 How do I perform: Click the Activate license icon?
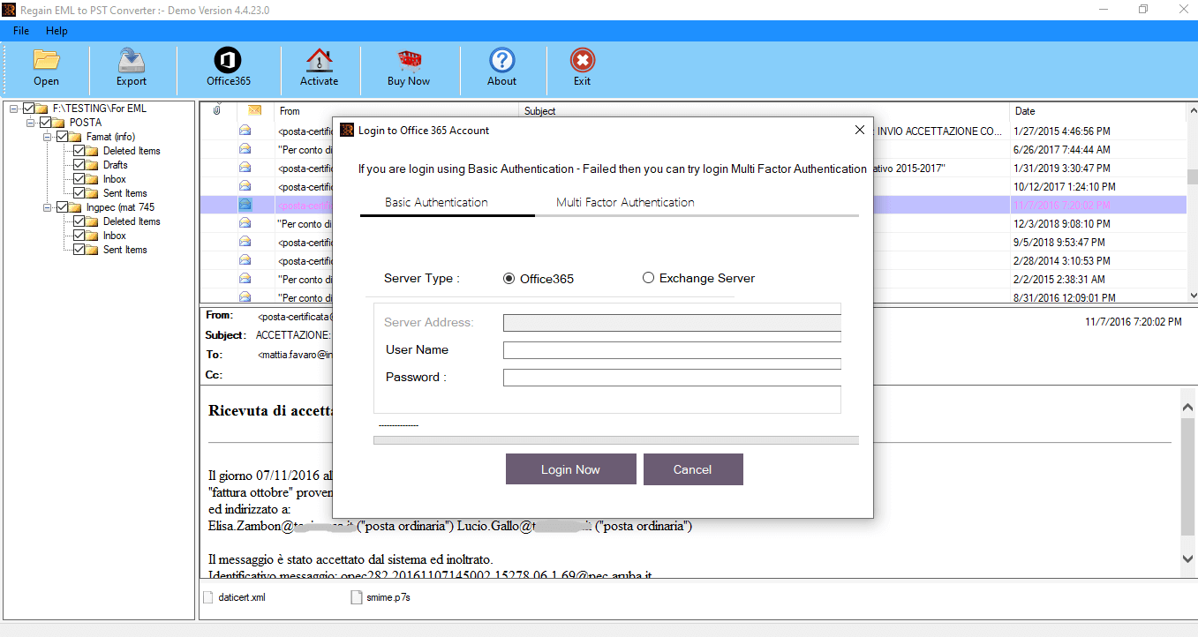pyautogui.click(x=319, y=60)
